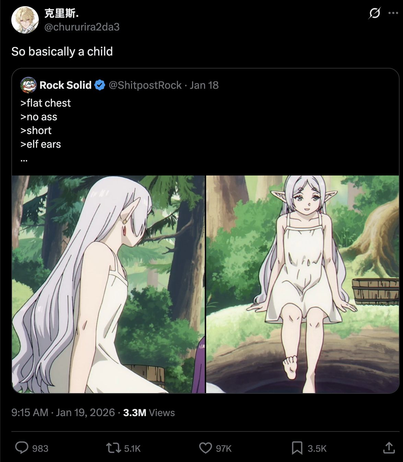Click the share upload icon
Screen dimensions: 403x462
pos(389,448)
